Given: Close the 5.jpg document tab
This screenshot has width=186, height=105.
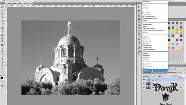Looking at the screenshot, I should [x=31, y=3].
